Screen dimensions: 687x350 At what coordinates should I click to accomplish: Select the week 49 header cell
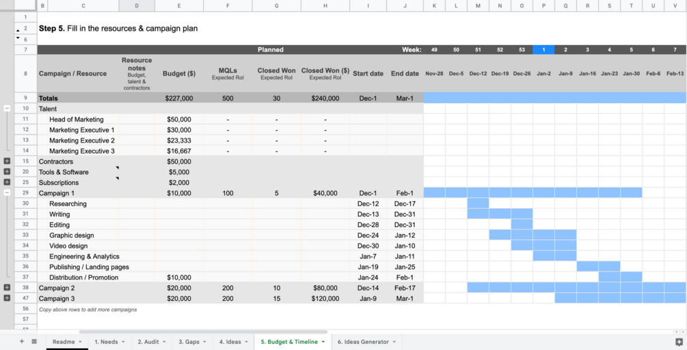tap(434, 50)
